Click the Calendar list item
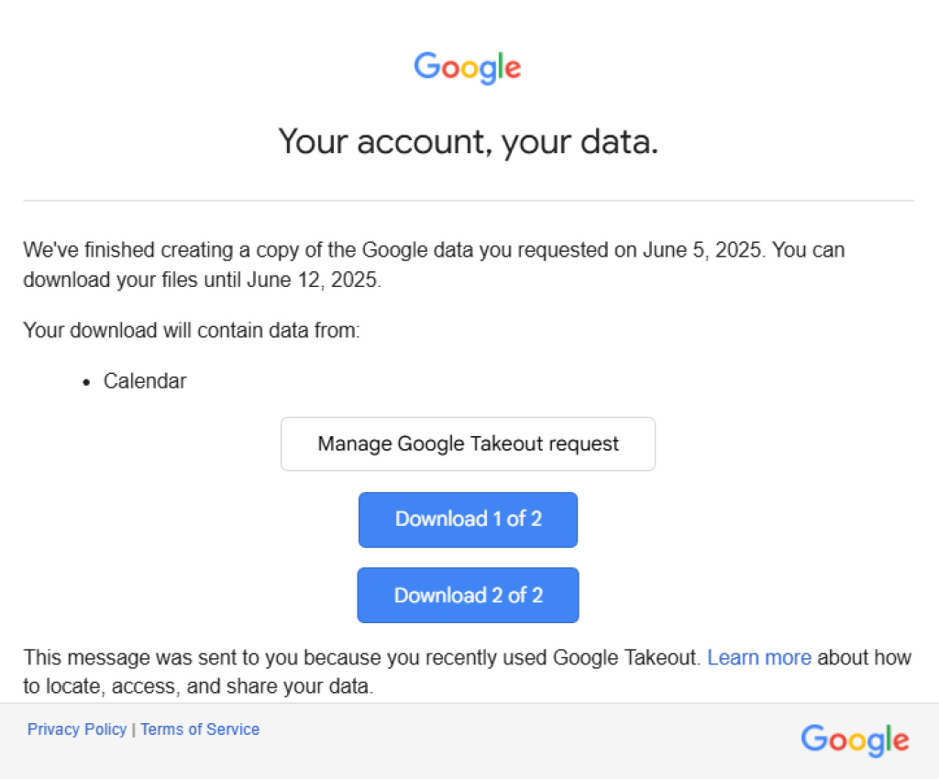 point(144,380)
